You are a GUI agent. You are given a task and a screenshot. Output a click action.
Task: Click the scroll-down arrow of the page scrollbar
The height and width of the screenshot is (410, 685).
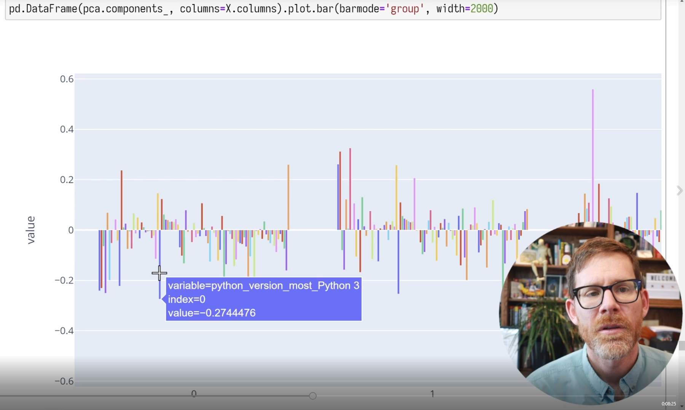pyautogui.click(x=682, y=407)
